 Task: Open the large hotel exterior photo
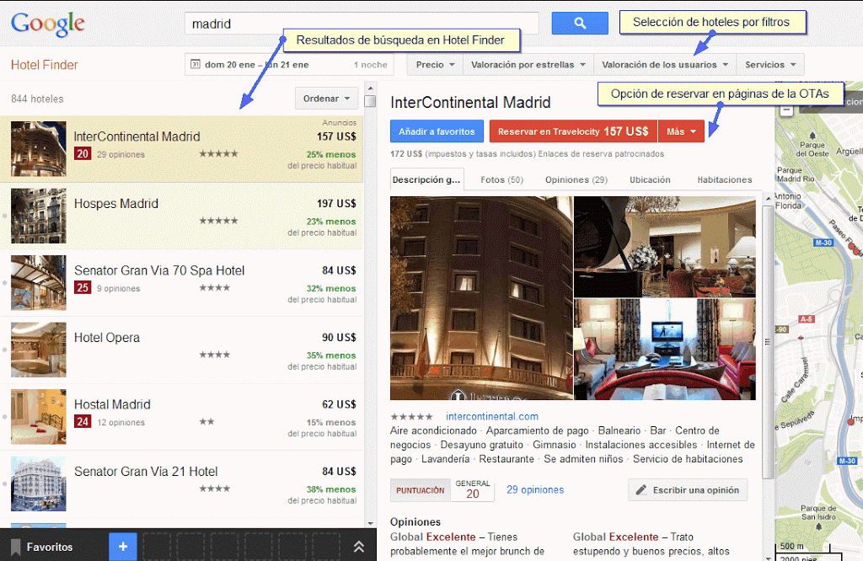click(481, 298)
